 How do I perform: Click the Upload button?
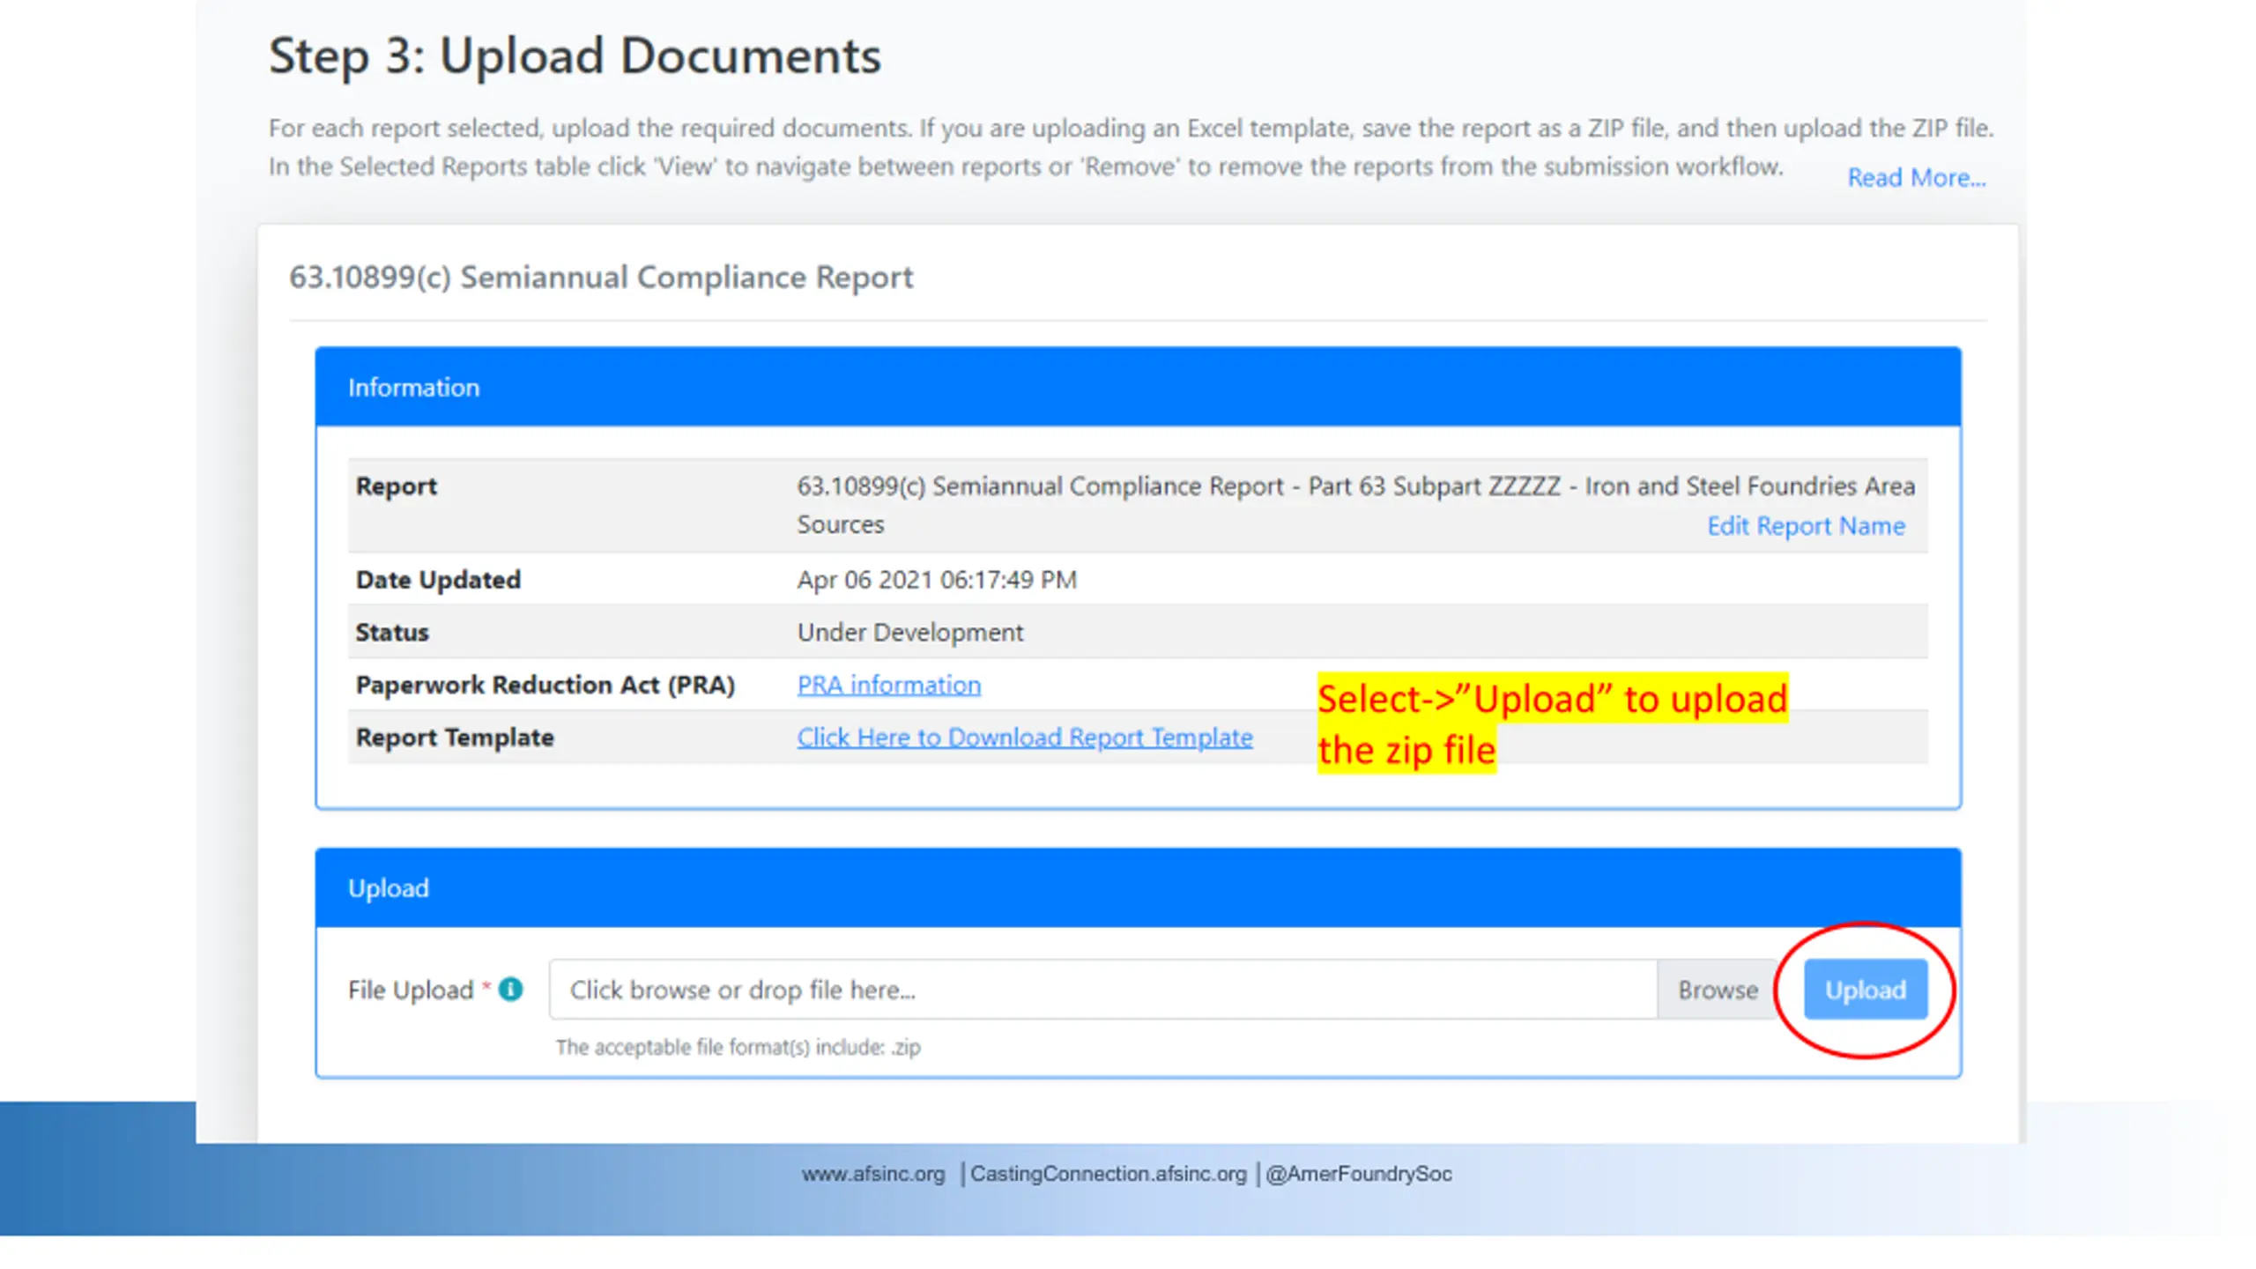coord(1865,990)
